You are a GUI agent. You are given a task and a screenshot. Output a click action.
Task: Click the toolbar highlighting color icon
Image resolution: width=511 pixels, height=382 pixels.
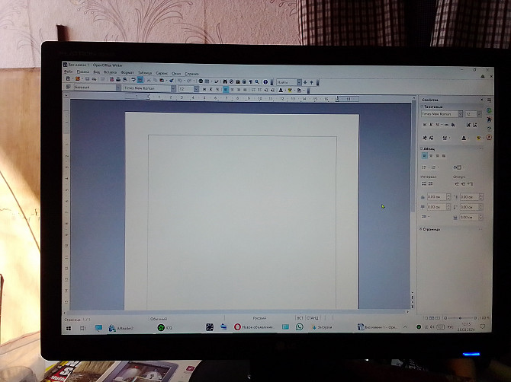tap(289, 91)
